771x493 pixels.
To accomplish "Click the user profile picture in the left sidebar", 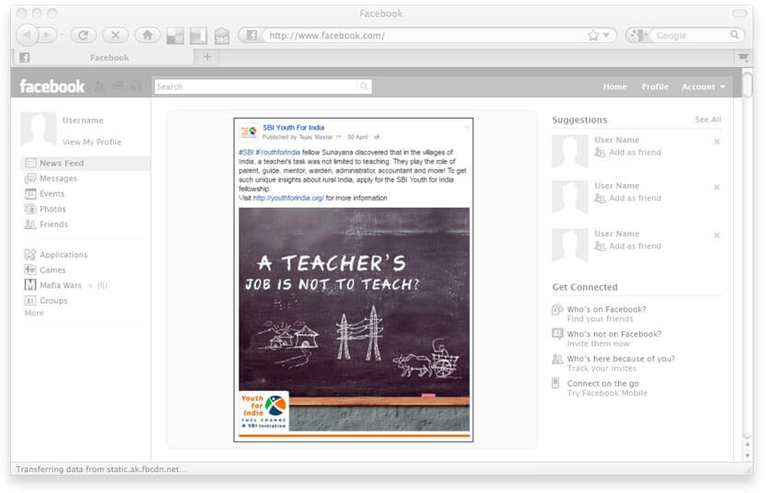I will pyautogui.click(x=38, y=129).
